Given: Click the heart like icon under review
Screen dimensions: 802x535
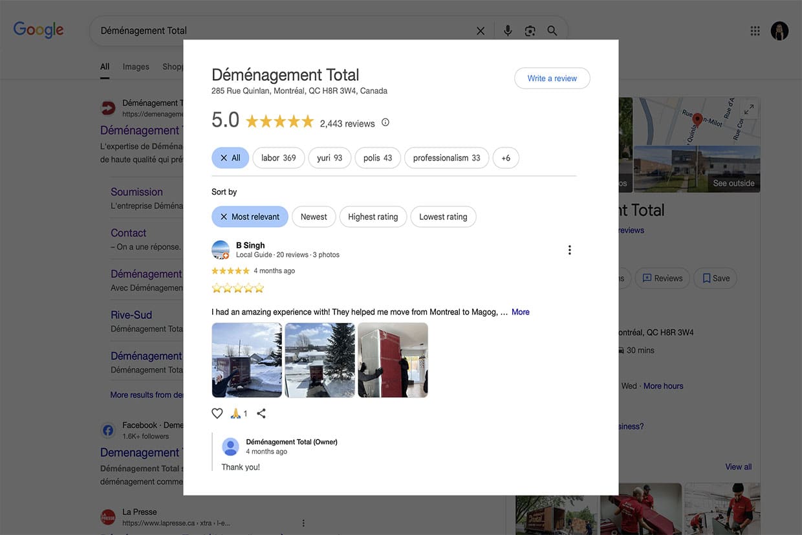Looking at the screenshot, I should pos(217,413).
